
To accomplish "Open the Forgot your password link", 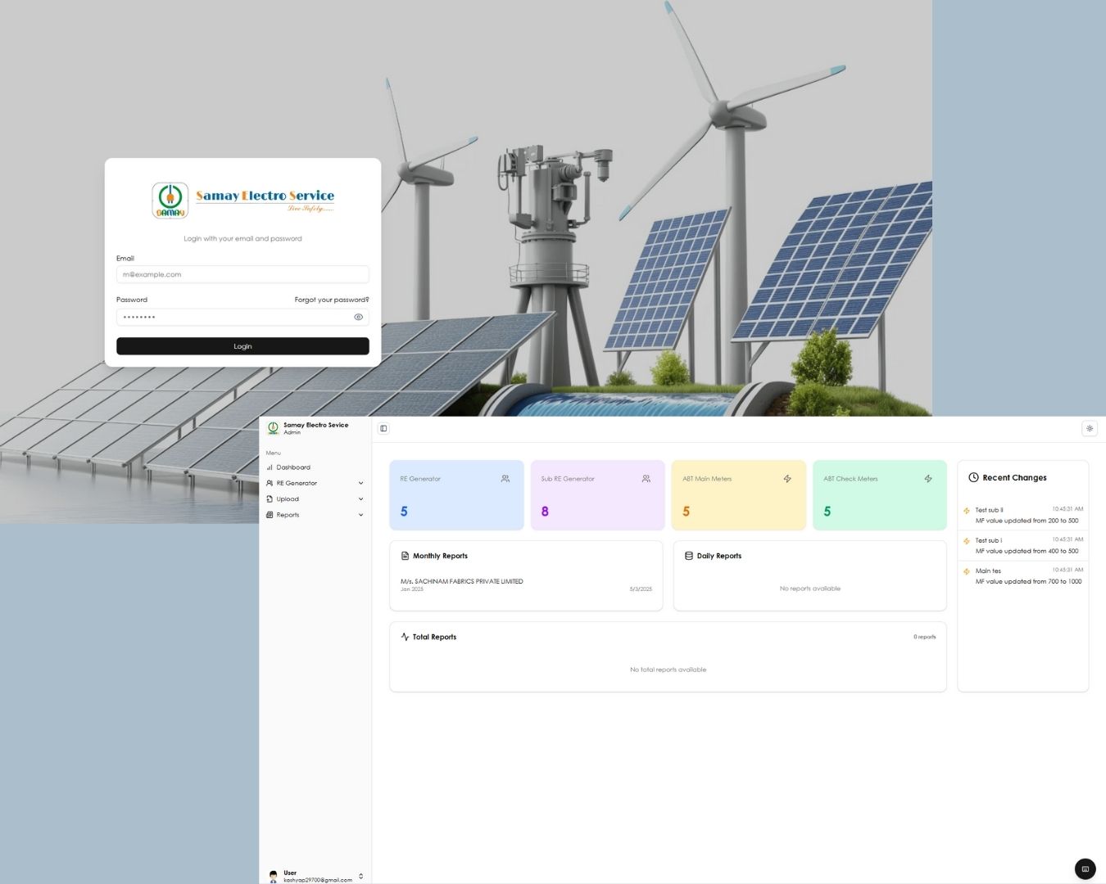I will [x=332, y=300].
